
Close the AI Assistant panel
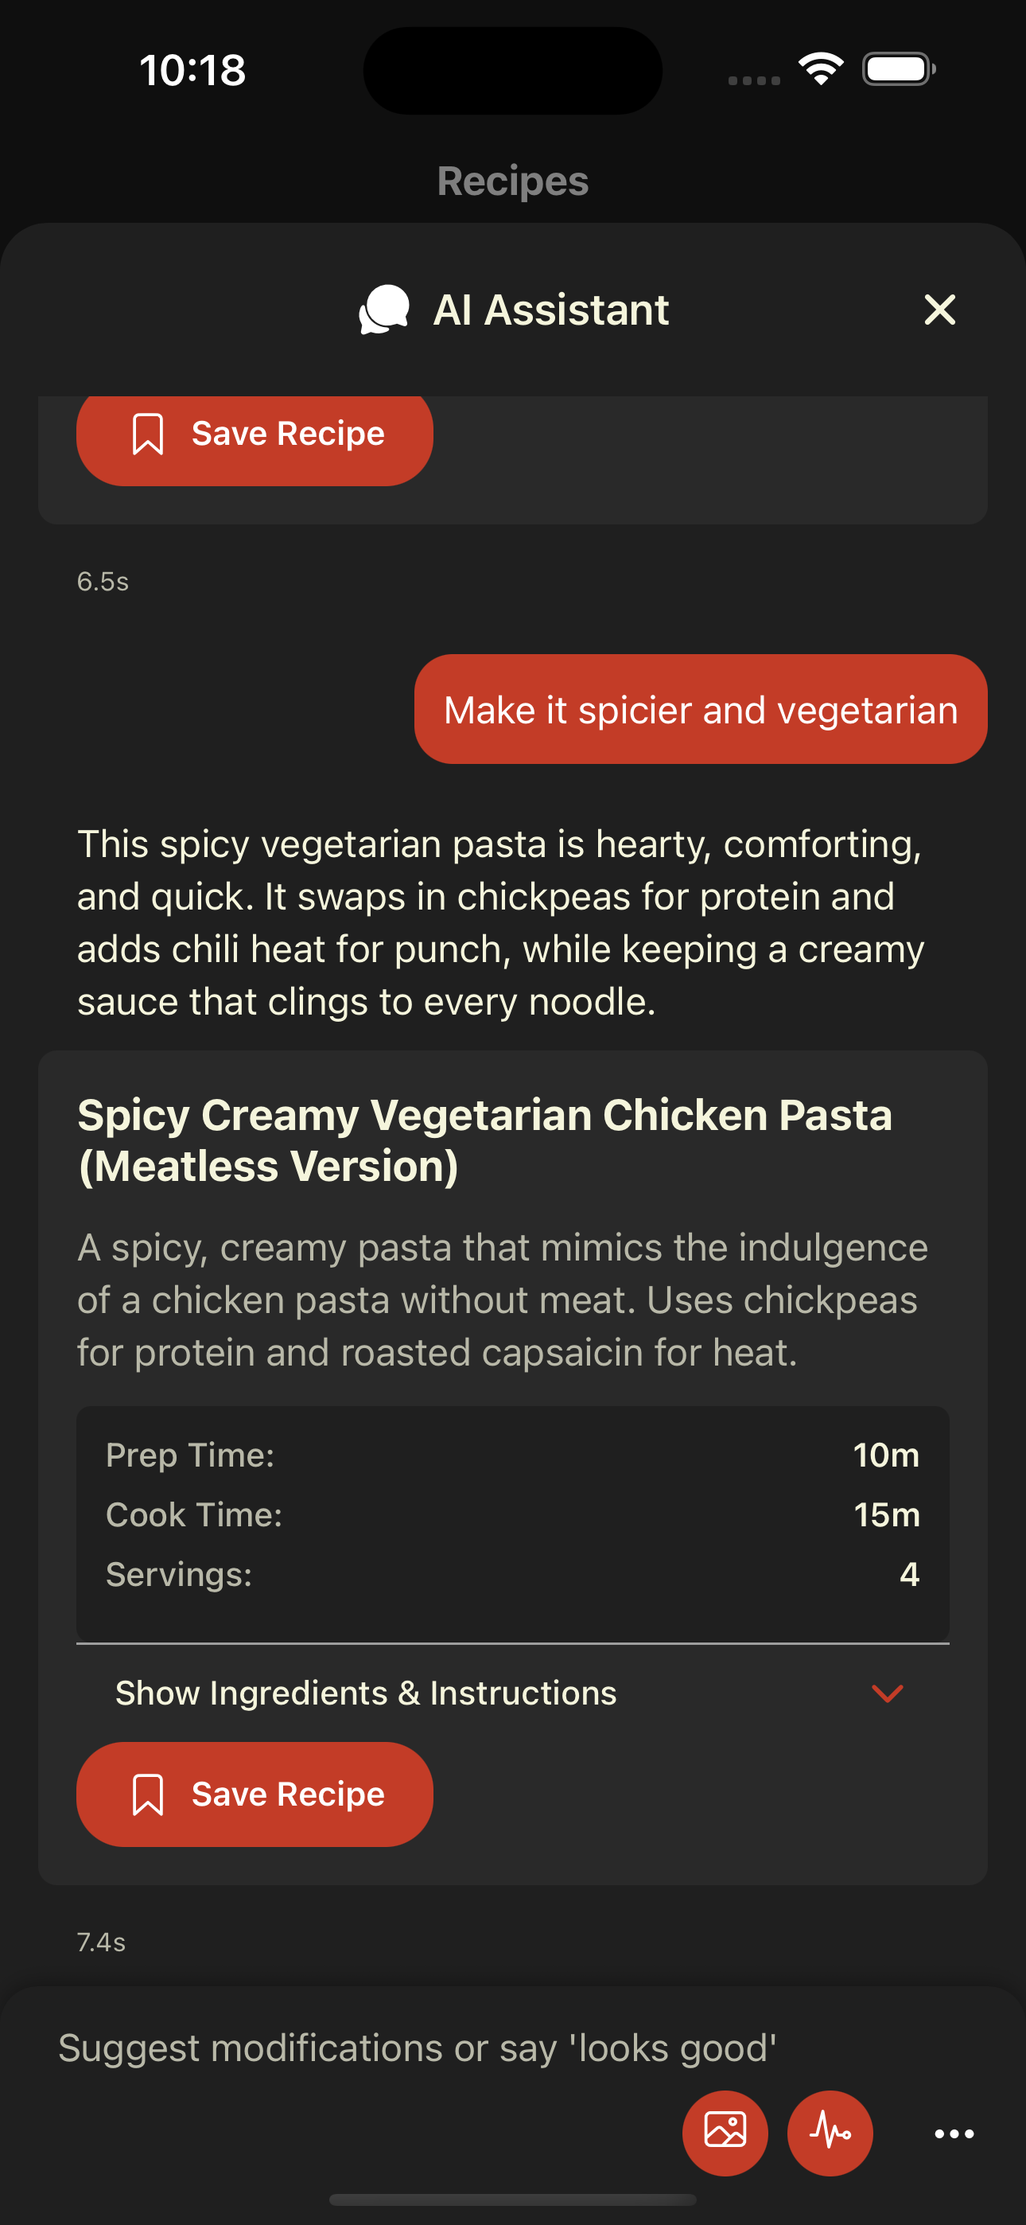tap(939, 310)
